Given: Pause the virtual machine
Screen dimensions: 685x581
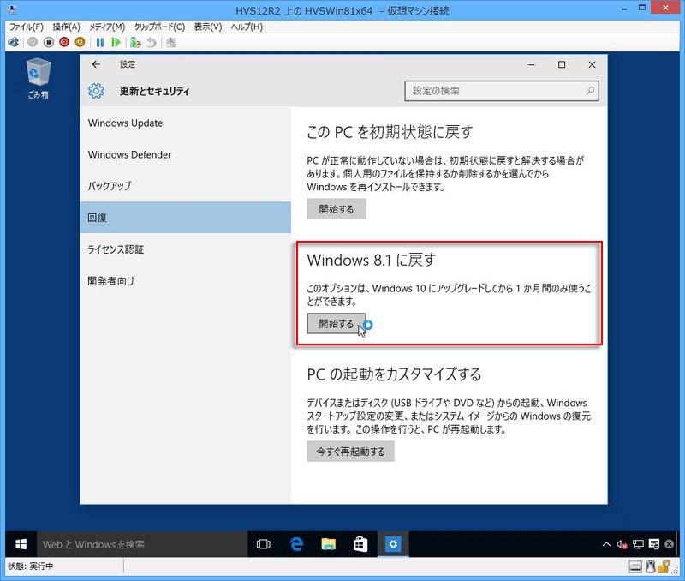Looking at the screenshot, I should (100, 41).
